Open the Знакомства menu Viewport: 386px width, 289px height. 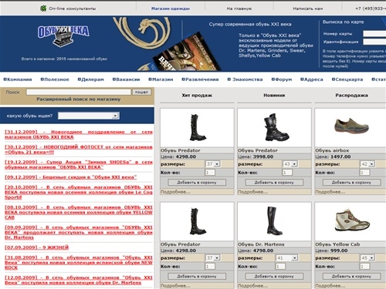click(x=245, y=79)
